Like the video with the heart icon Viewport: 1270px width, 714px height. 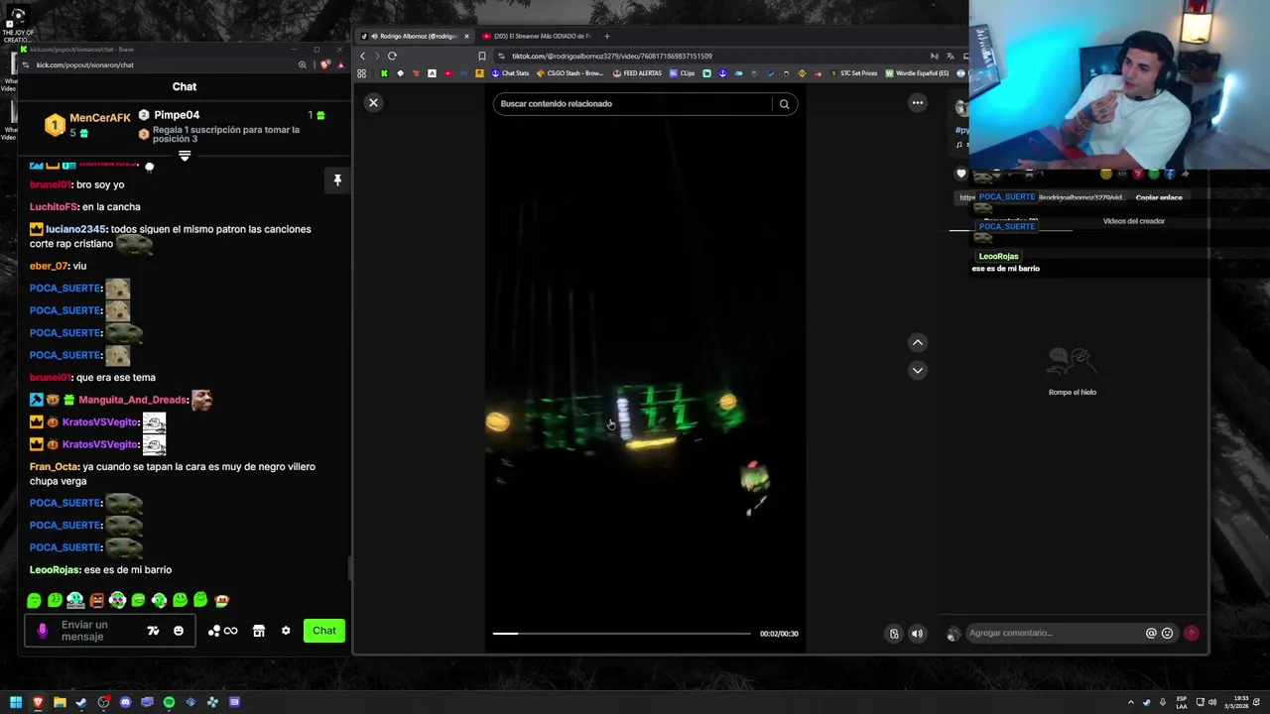pyautogui.click(x=960, y=174)
